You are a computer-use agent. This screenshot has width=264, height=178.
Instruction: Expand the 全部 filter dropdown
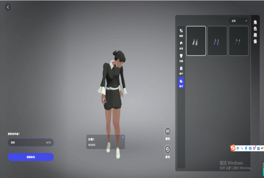pos(238,21)
